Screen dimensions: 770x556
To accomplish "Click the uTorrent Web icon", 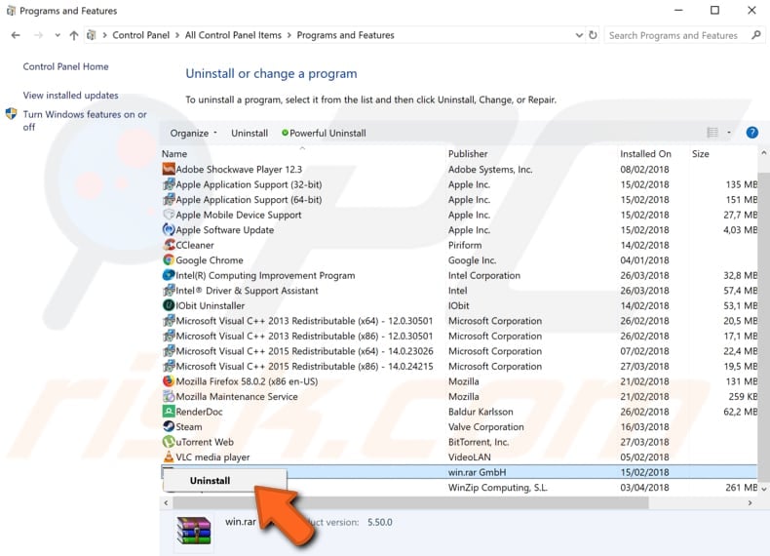I will point(169,442).
